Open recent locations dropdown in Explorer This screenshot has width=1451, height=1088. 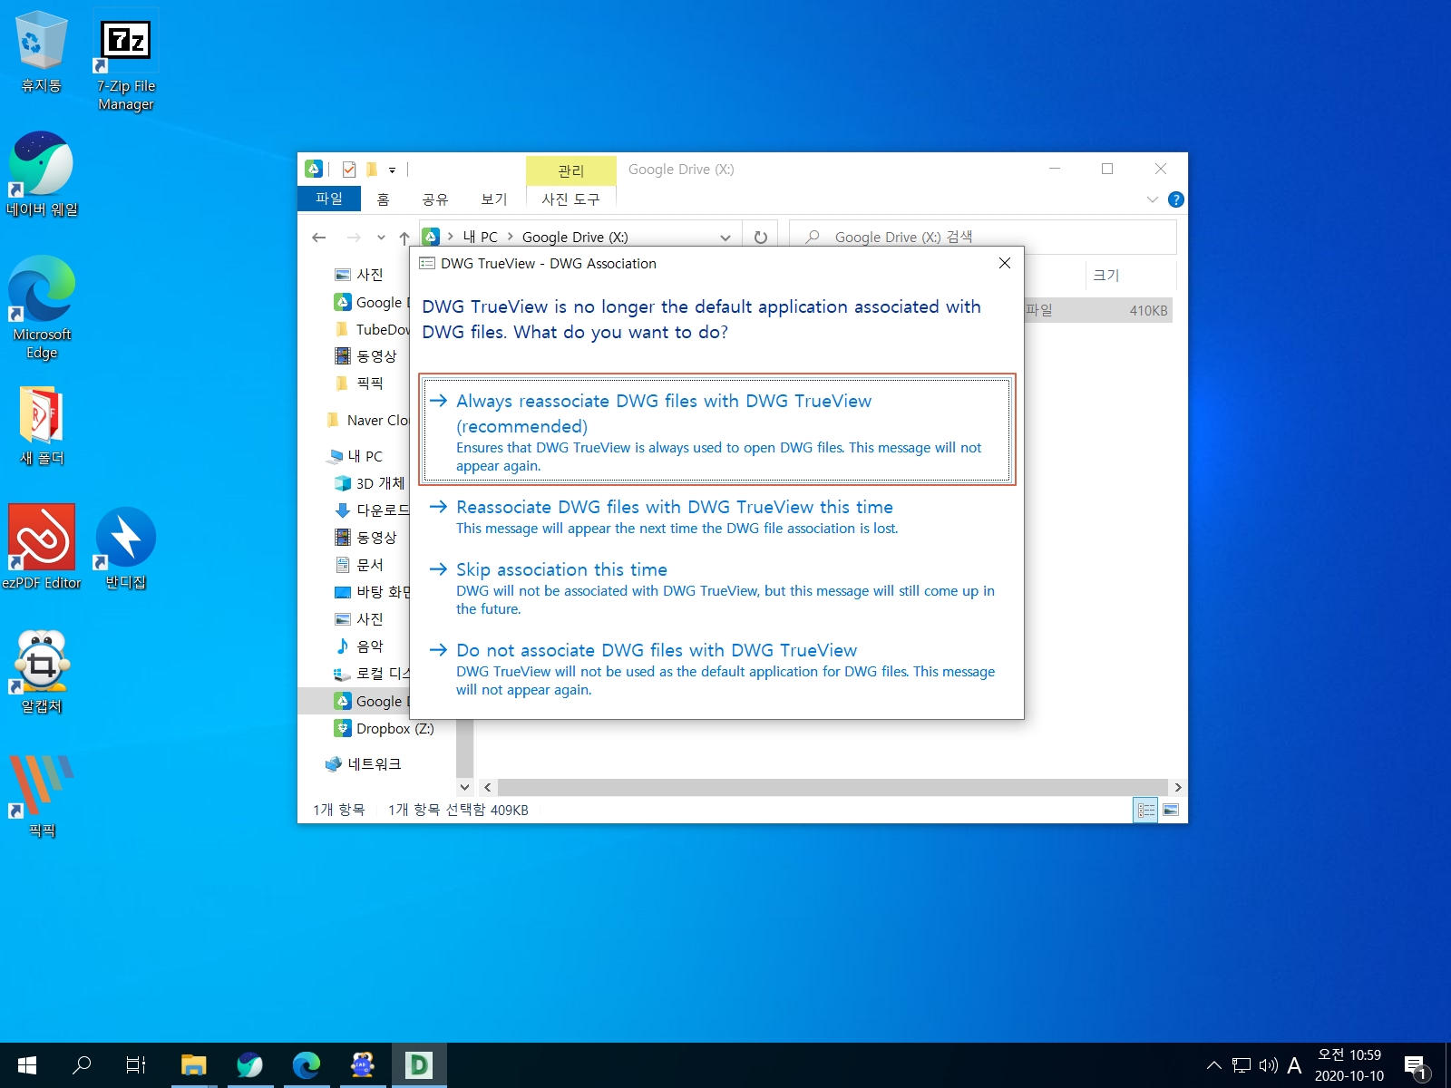[x=381, y=238]
